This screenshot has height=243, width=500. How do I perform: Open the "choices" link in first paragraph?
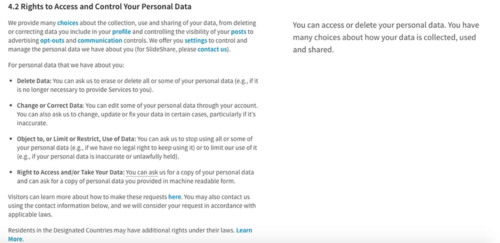coord(67,23)
